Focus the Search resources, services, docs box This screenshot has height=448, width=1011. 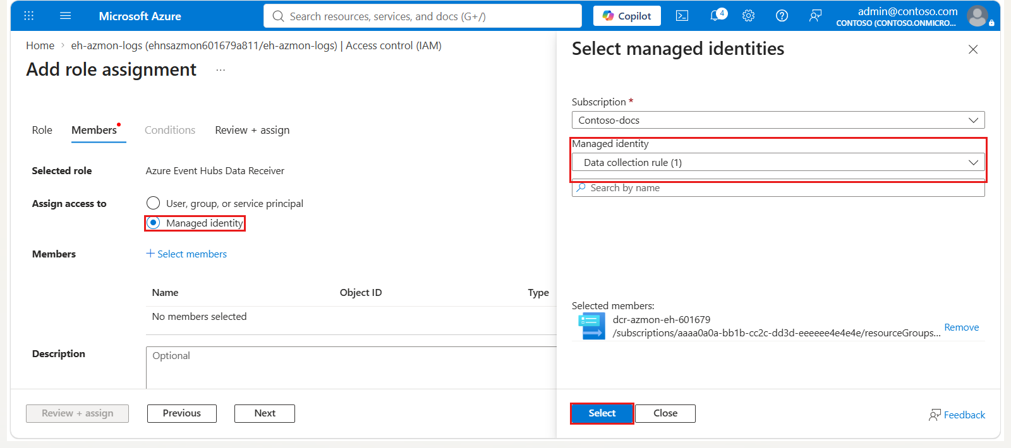(423, 16)
